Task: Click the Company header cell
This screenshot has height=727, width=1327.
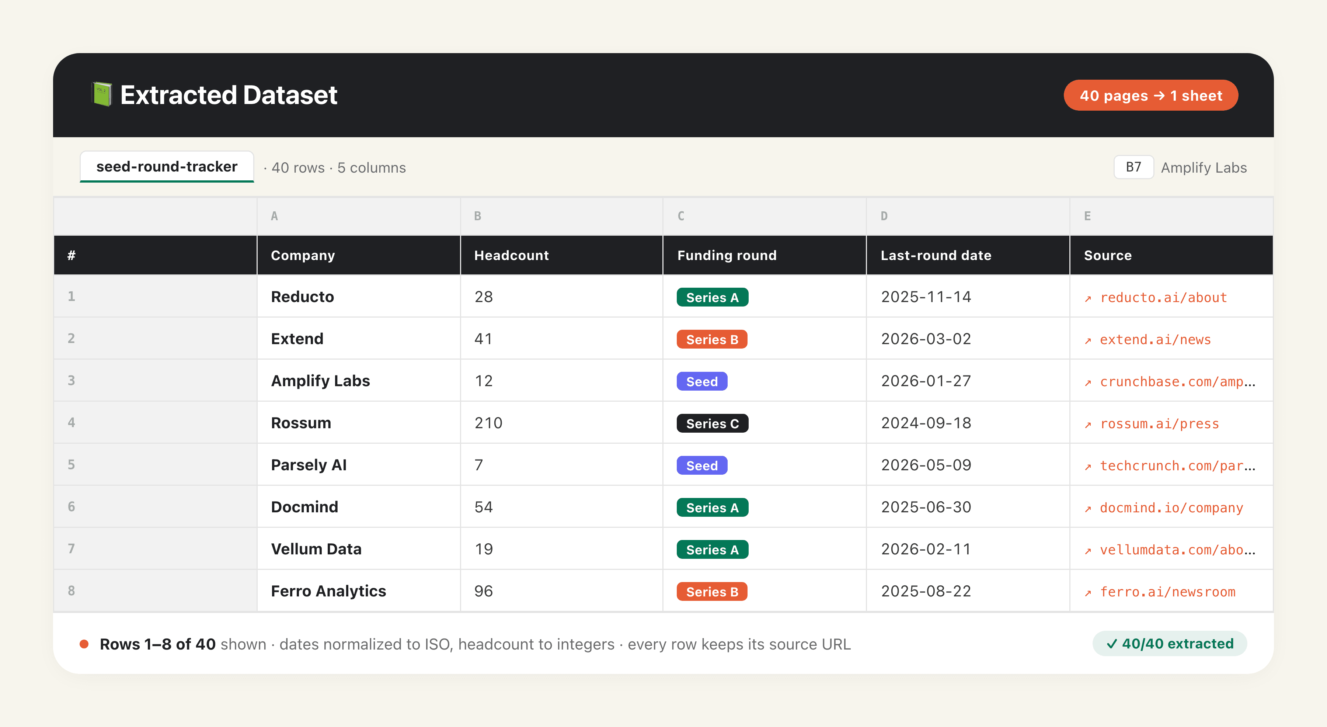Action: click(359, 255)
